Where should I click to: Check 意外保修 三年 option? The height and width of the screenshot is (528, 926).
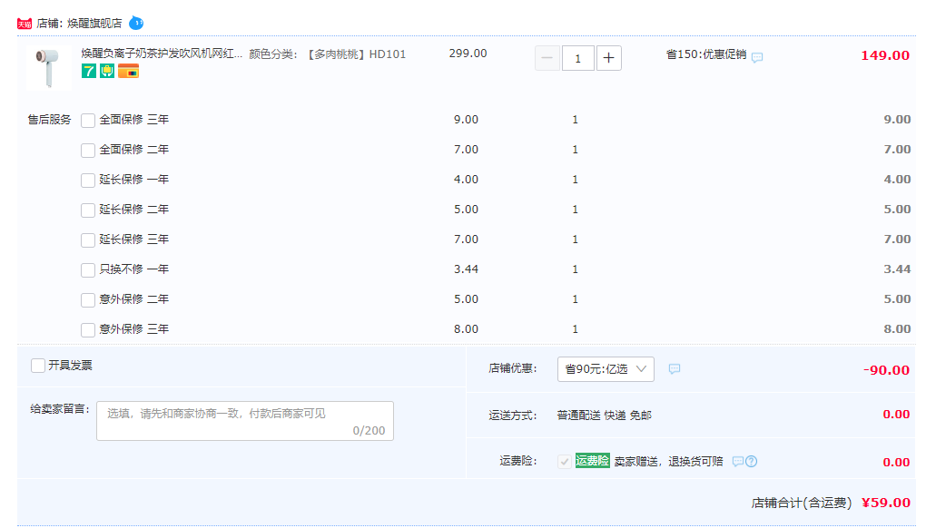88,330
